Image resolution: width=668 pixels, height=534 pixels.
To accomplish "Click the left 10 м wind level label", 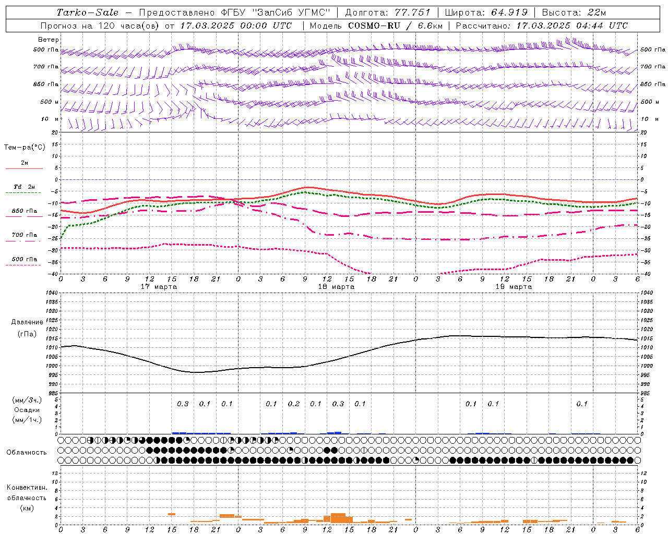I will click(x=50, y=119).
